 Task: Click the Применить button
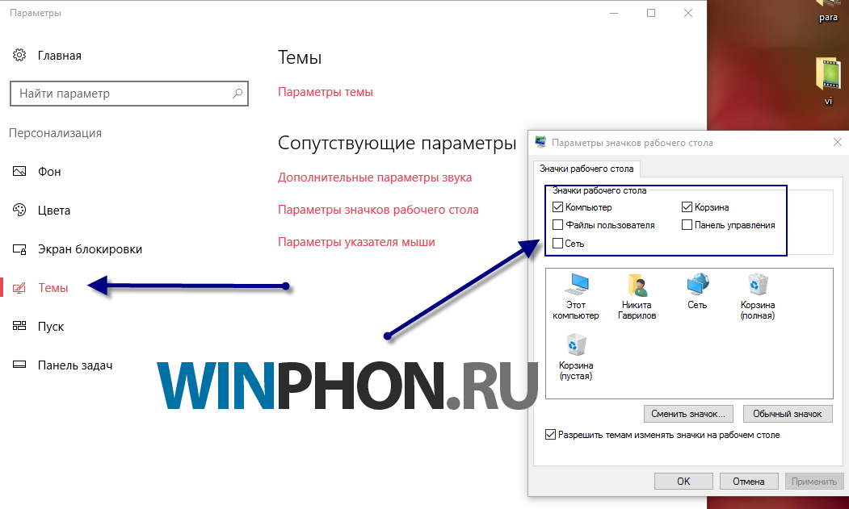click(813, 481)
